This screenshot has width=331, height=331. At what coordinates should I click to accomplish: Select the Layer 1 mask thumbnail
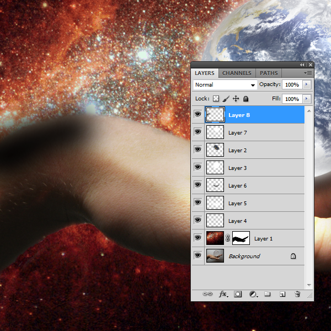(241, 238)
